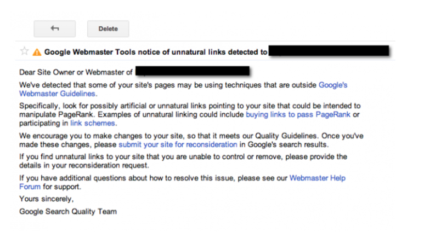Click the back arrow button
Screen dimensions: 424x238
click(55, 28)
